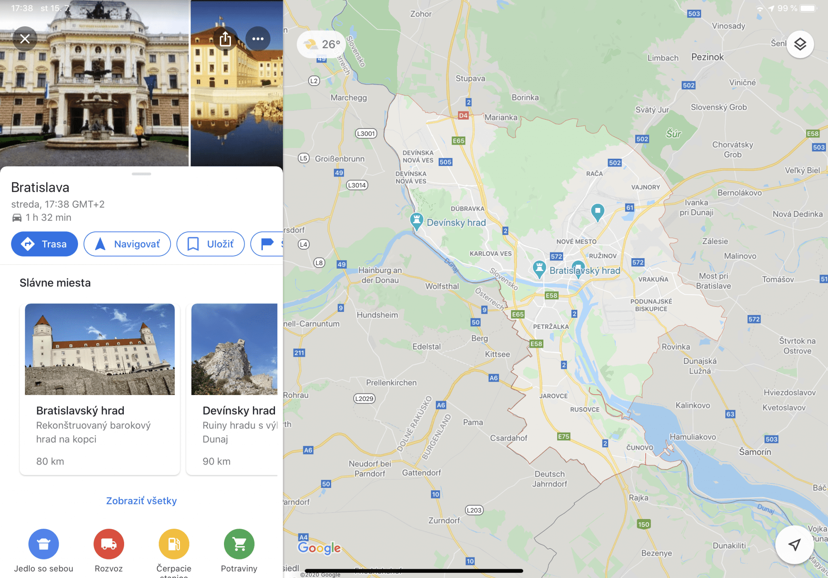Open Zobraziť všetky link
This screenshot has height=578, width=828.
pos(142,501)
